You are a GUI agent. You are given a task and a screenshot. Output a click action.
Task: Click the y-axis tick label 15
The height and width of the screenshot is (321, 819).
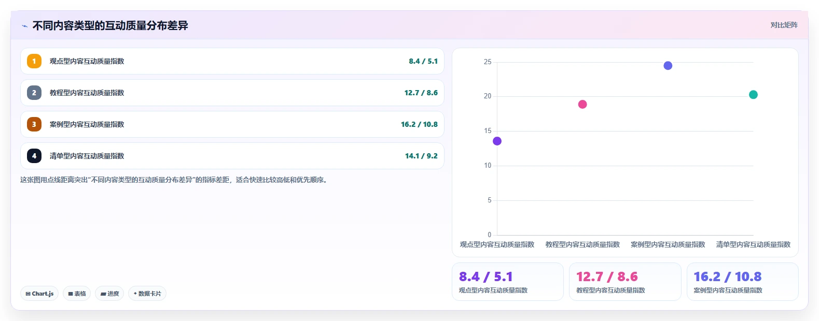tap(488, 131)
